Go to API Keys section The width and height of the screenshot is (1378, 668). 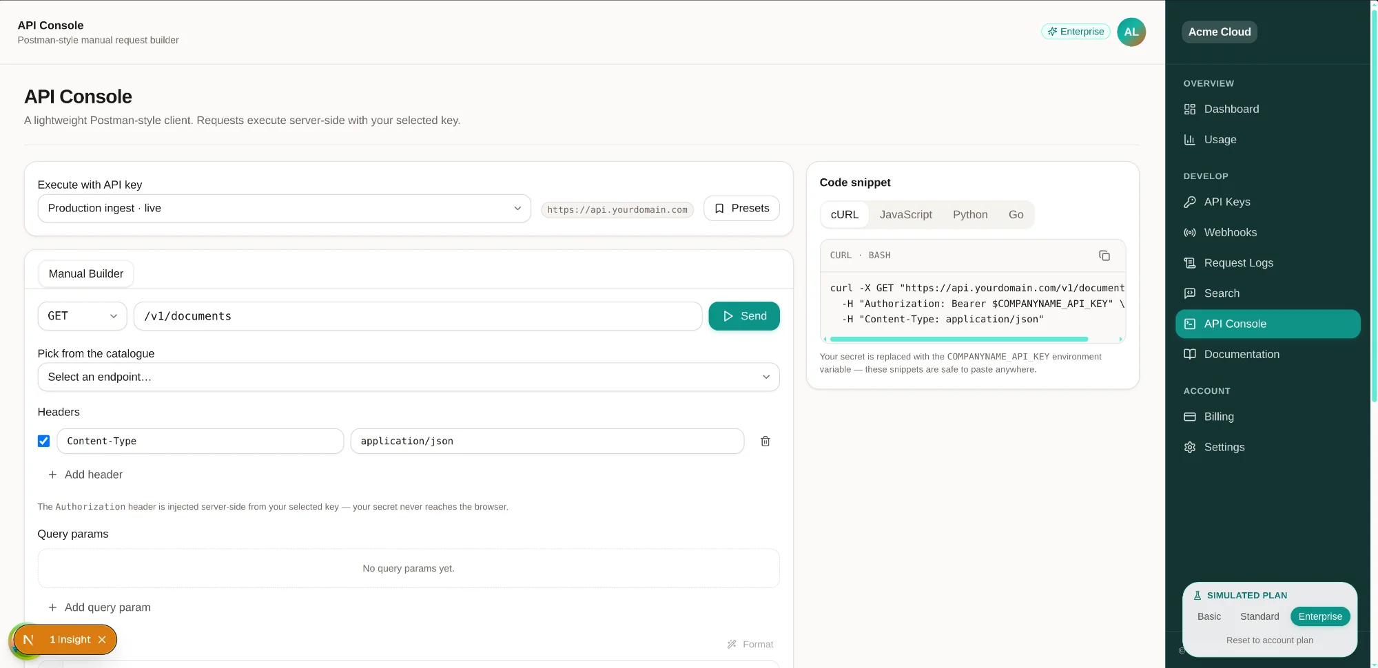coord(1268,202)
